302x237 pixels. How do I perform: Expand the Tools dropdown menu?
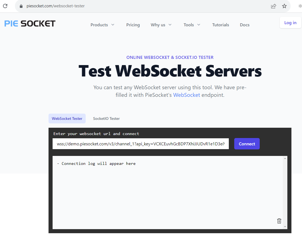[x=192, y=25]
